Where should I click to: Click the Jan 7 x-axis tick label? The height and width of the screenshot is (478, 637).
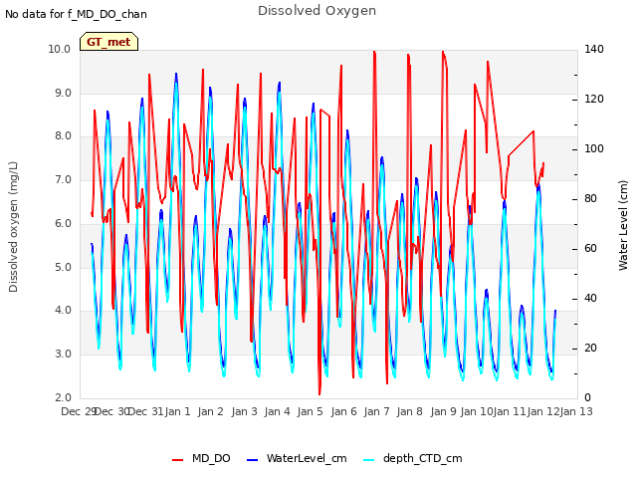[376, 411]
